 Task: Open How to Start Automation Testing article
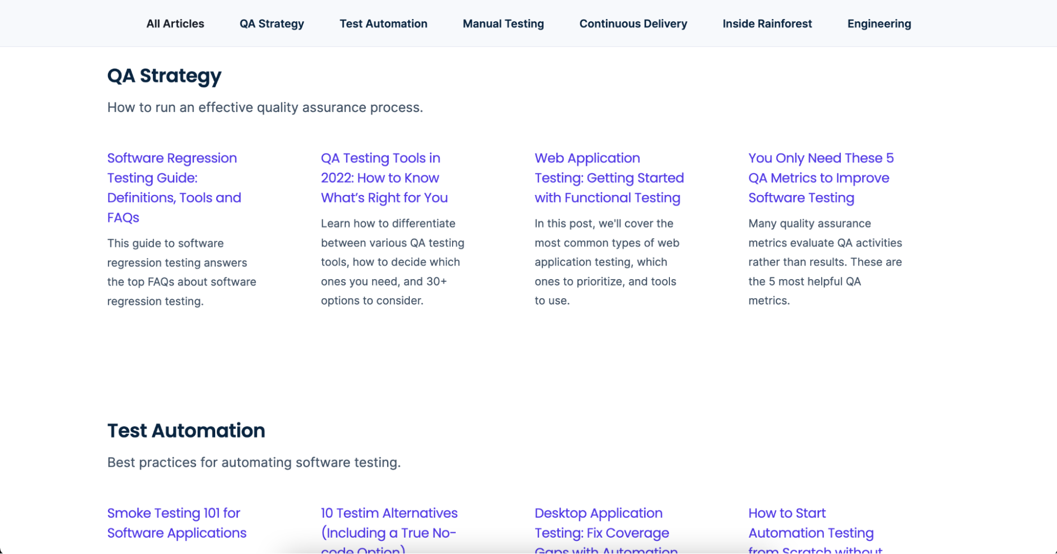point(811,523)
